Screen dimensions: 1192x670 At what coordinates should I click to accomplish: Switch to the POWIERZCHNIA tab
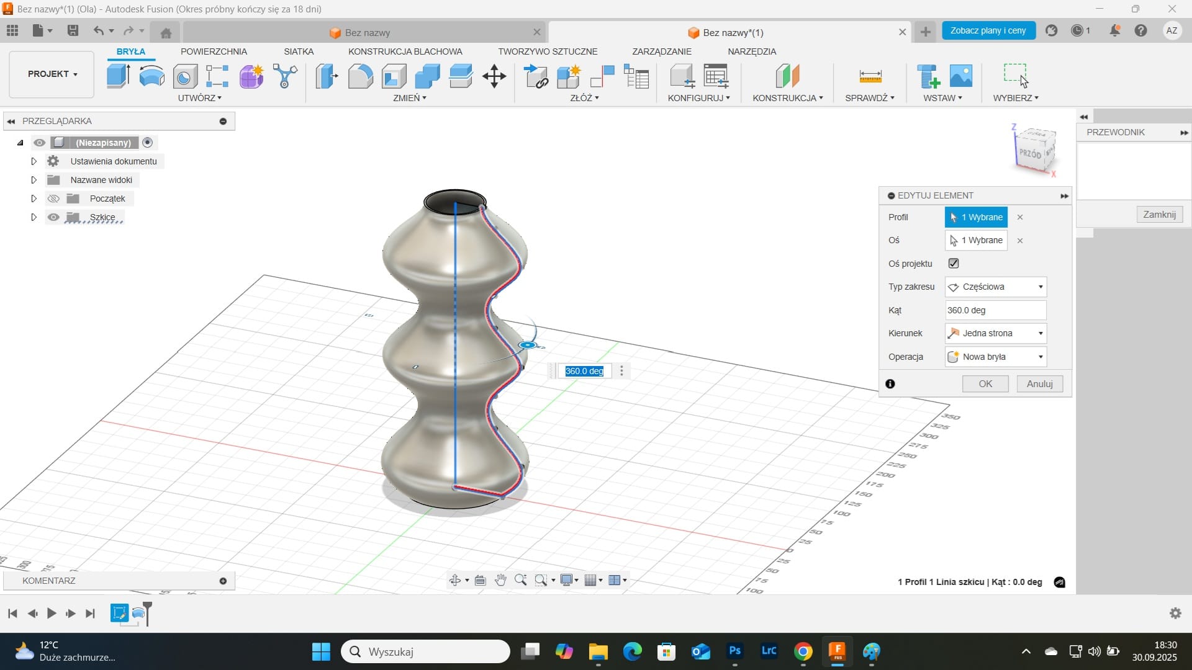214,51
